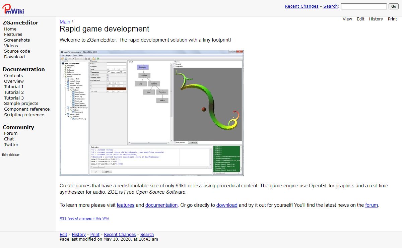Image resolution: width=402 pixels, height=248 pixels.
Task: Open Home in the sidebar
Action: point(10,29)
